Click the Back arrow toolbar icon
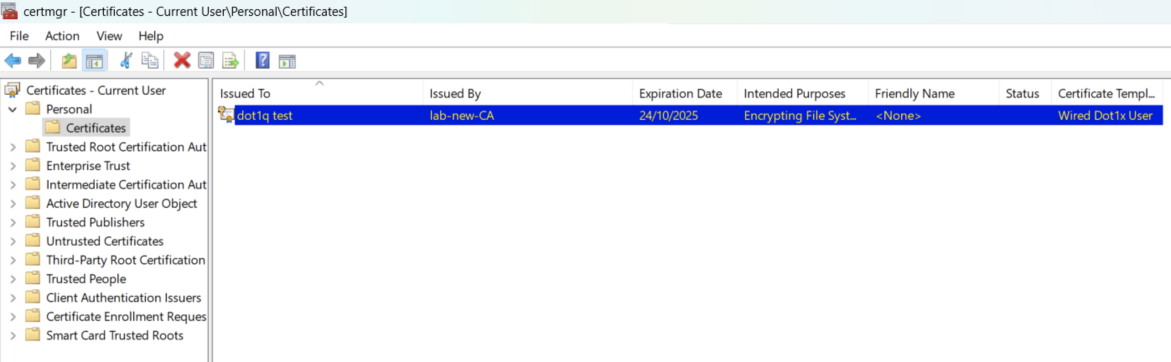1171x362 pixels. click(x=13, y=60)
